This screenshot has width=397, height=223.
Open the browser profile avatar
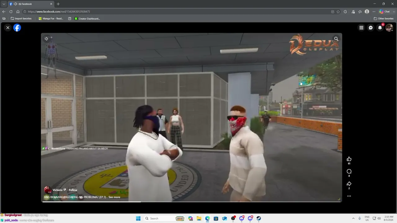tap(367, 11)
